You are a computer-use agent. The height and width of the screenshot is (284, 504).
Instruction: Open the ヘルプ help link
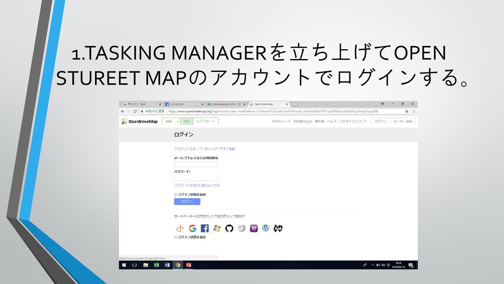coord(332,121)
